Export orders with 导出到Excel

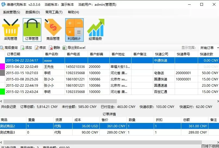tap(74, 48)
